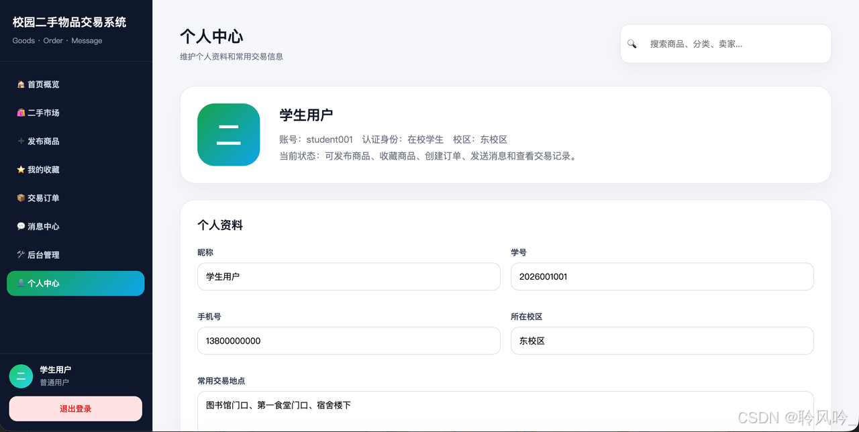Click the 昵称 input field
The width and height of the screenshot is (859, 432).
click(349, 276)
